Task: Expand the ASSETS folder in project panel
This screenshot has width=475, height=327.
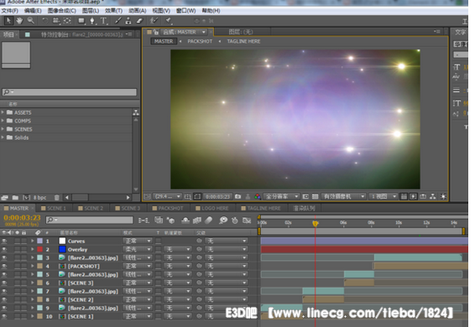Action: click(3, 112)
